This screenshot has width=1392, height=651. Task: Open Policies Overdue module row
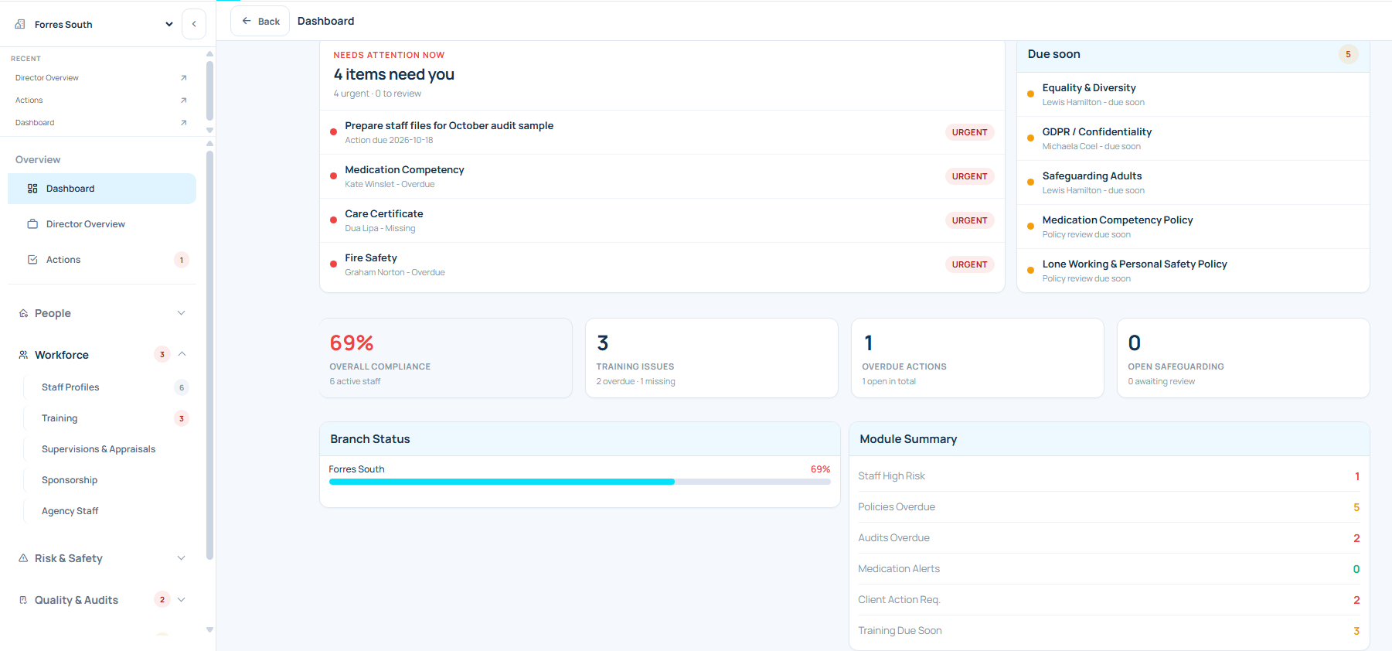[x=1109, y=507]
